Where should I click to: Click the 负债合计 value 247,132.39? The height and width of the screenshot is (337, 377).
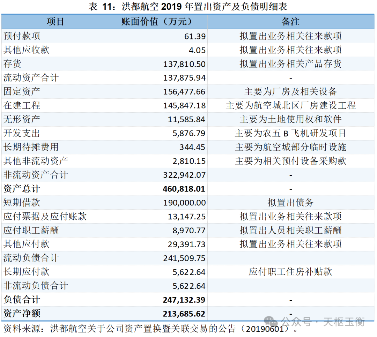[184, 300]
